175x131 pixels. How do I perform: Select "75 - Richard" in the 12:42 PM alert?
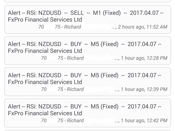click(71, 120)
